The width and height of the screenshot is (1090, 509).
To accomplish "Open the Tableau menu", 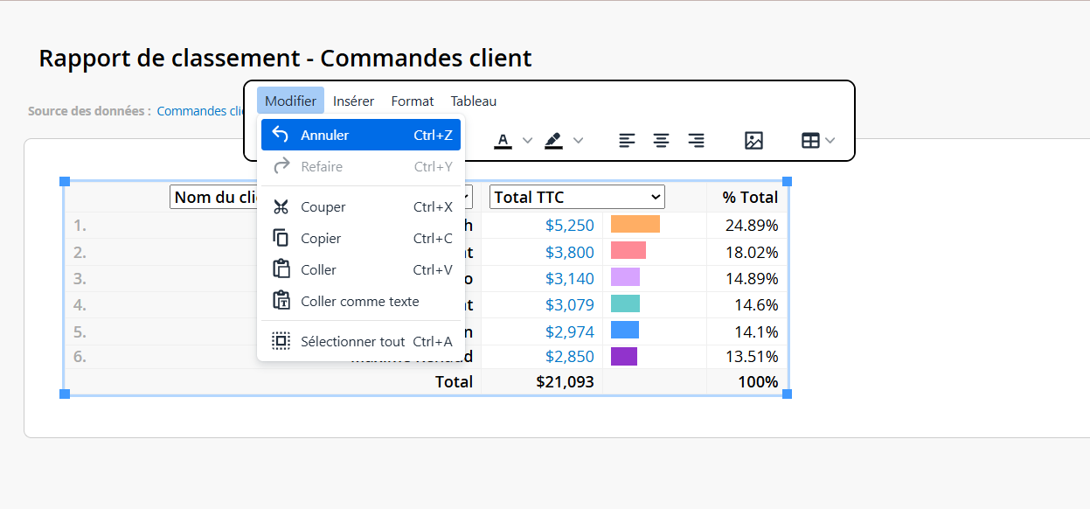I will pyautogui.click(x=474, y=101).
